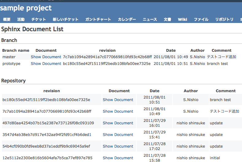Show Document for revision 497d80aa
The image size is (242, 162).
pos(118,123)
